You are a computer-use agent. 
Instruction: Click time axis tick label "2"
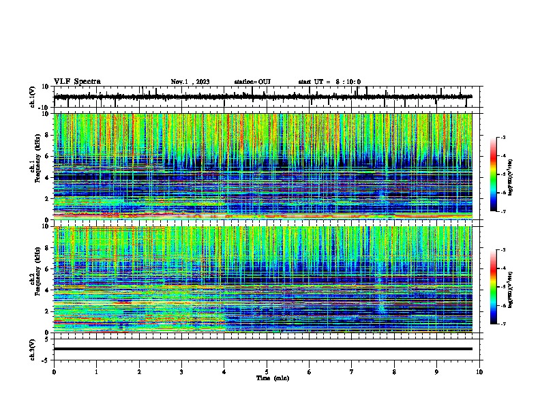(139, 372)
